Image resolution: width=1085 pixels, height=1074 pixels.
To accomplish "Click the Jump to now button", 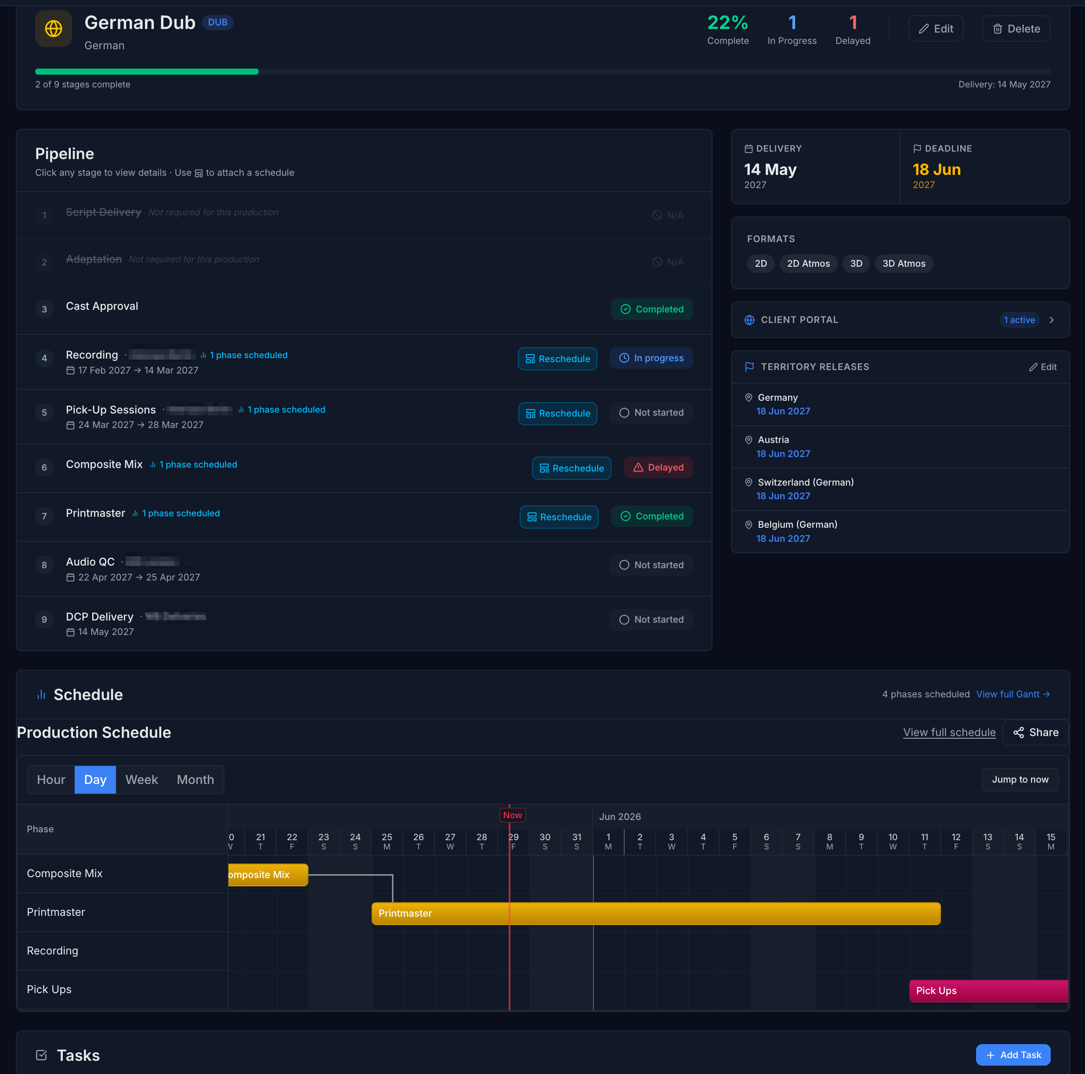I will click(x=1020, y=780).
